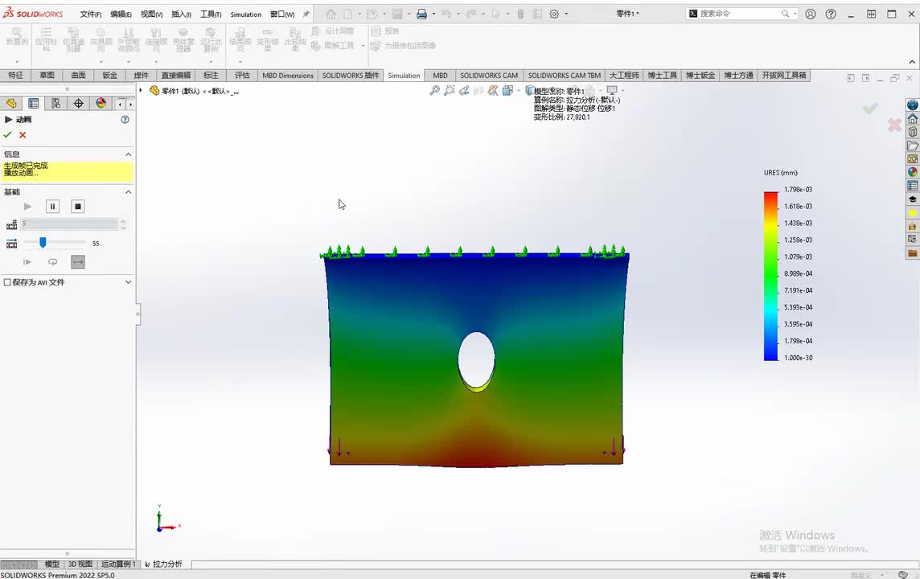The width and height of the screenshot is (920, 579).
Task: Open the Custom Properties list icon
Action: [913, 186]
